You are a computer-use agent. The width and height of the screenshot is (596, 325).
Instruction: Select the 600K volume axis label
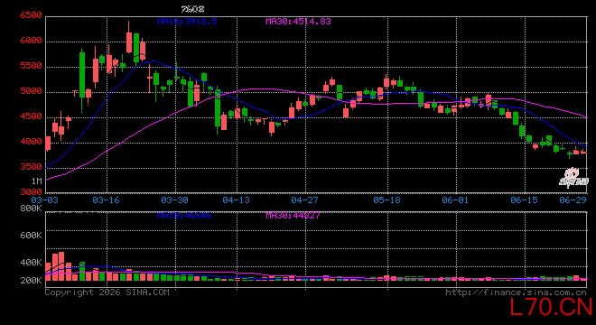(x=32, y=236)
